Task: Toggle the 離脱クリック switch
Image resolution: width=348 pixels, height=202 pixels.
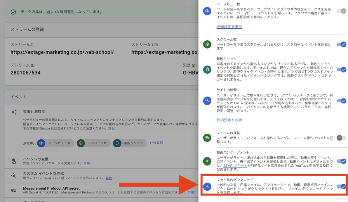Action: pos(341,69)
